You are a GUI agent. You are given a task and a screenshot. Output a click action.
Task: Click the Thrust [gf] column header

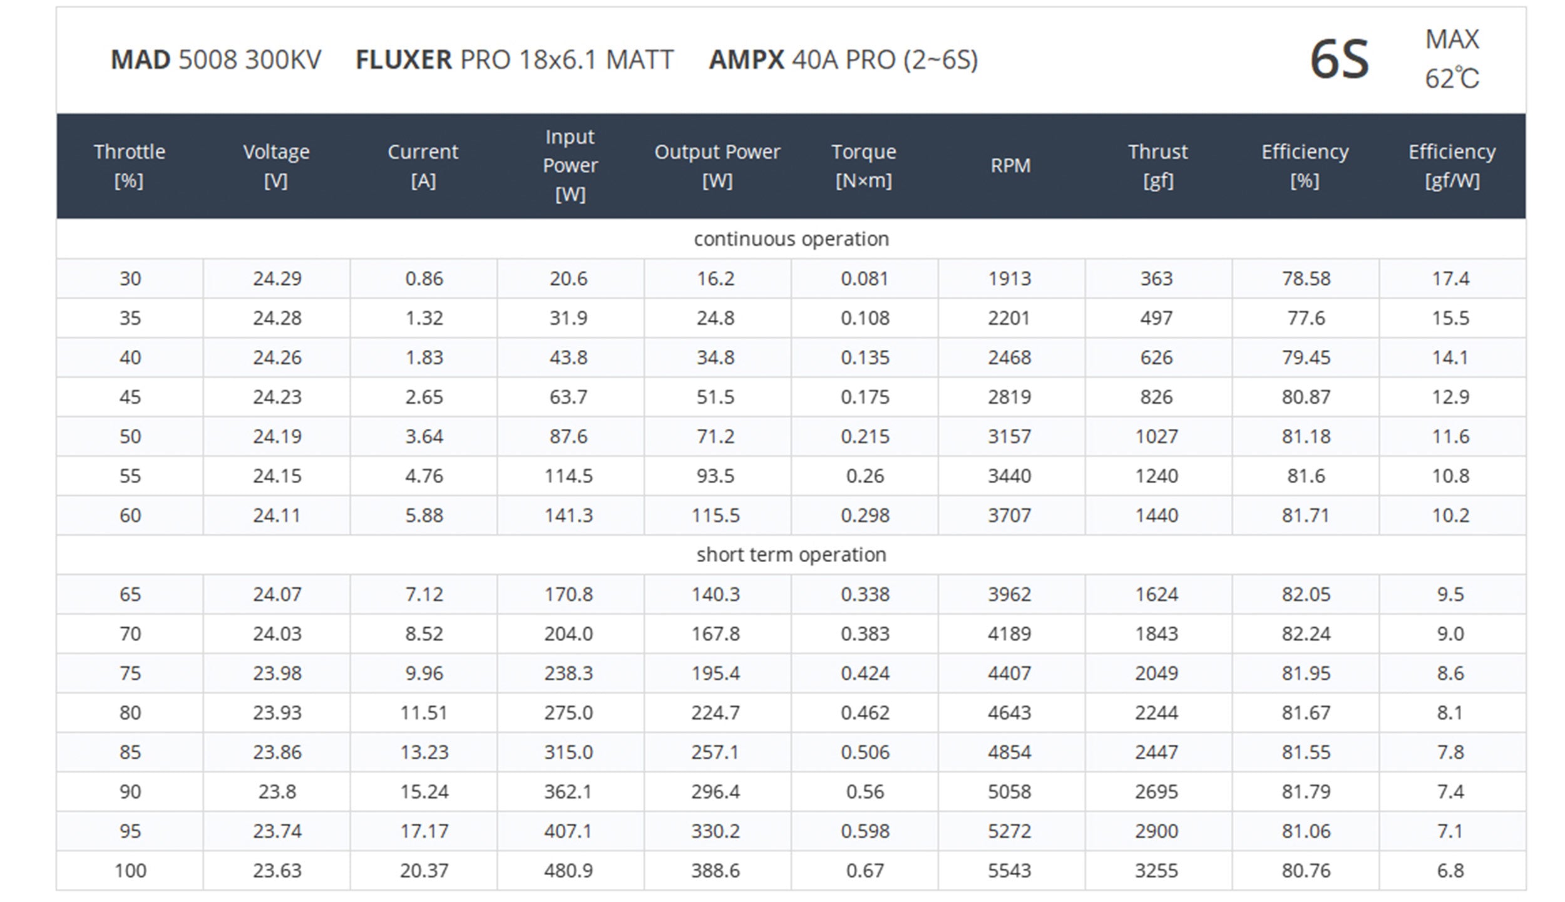pos(1157,166)
